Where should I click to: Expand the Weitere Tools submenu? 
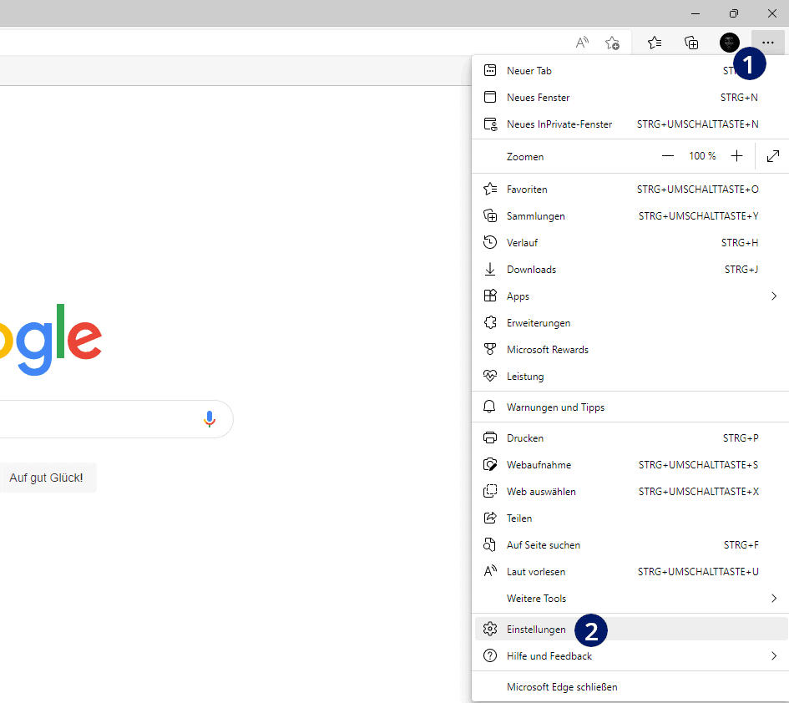[x=536, y=598]
